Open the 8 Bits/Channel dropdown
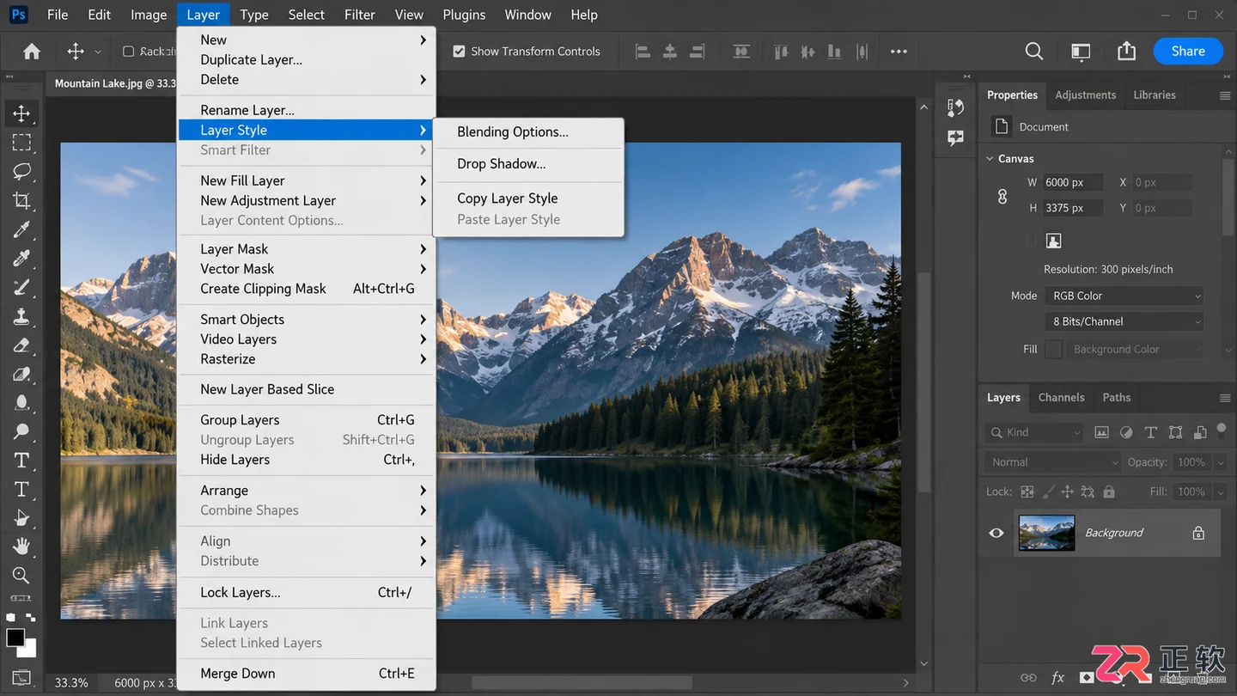The image size is (1237, 696). pyautogui.click(x=1124, y=321)
